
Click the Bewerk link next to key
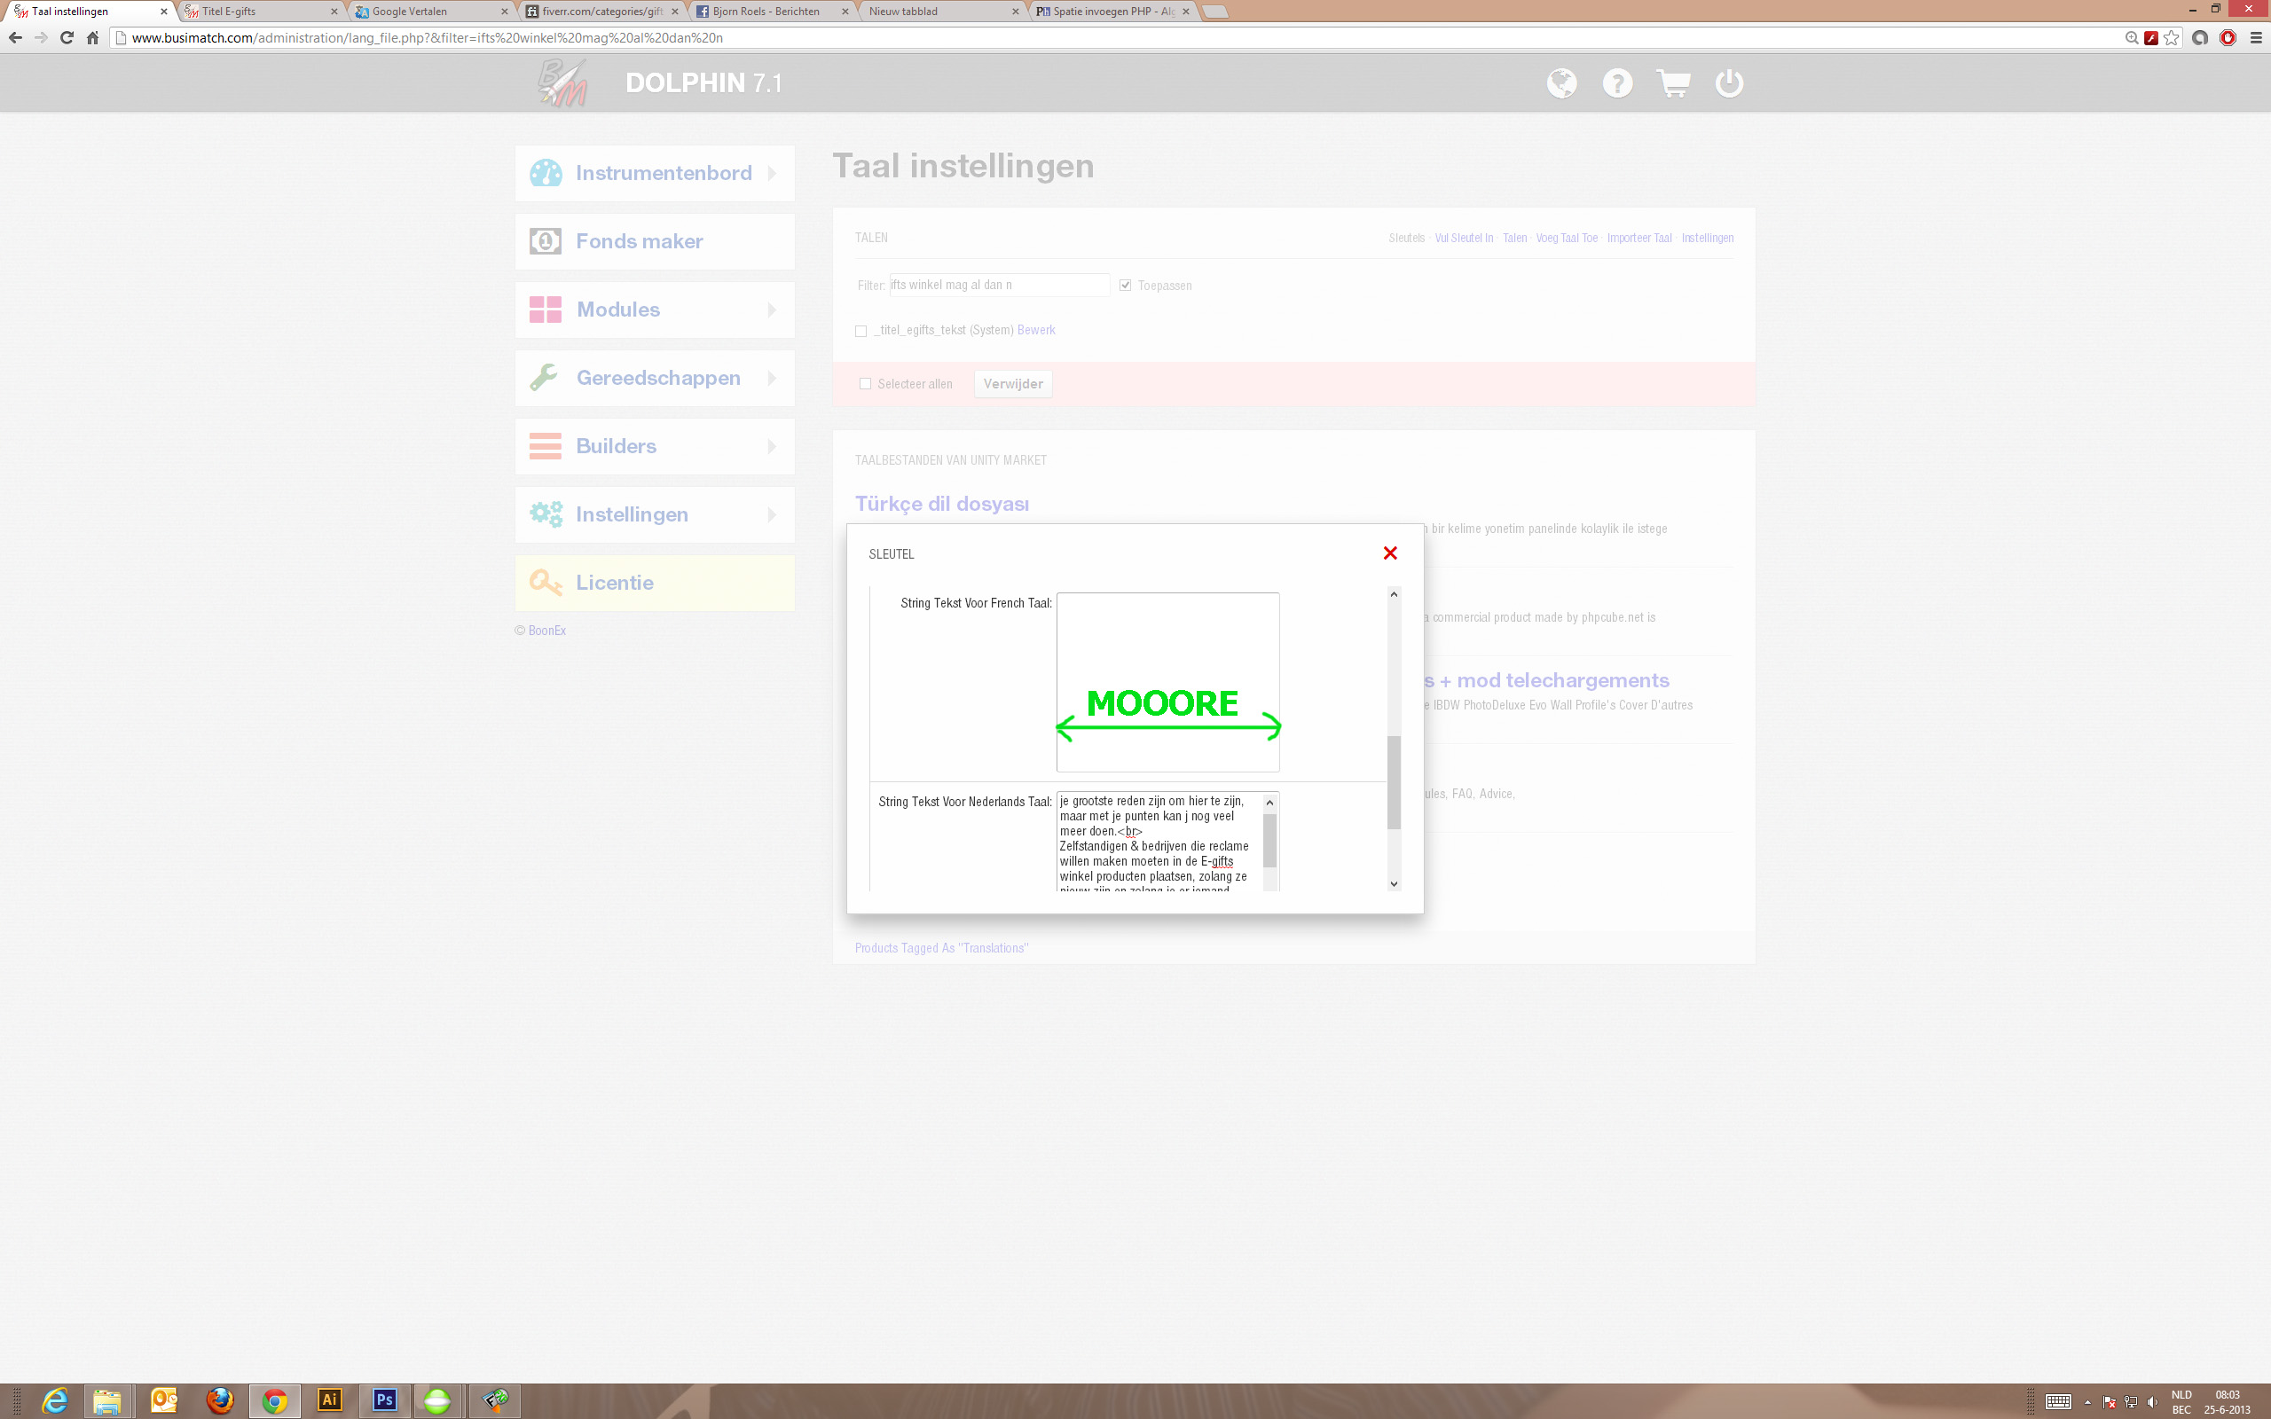[x=1036, y=330]
